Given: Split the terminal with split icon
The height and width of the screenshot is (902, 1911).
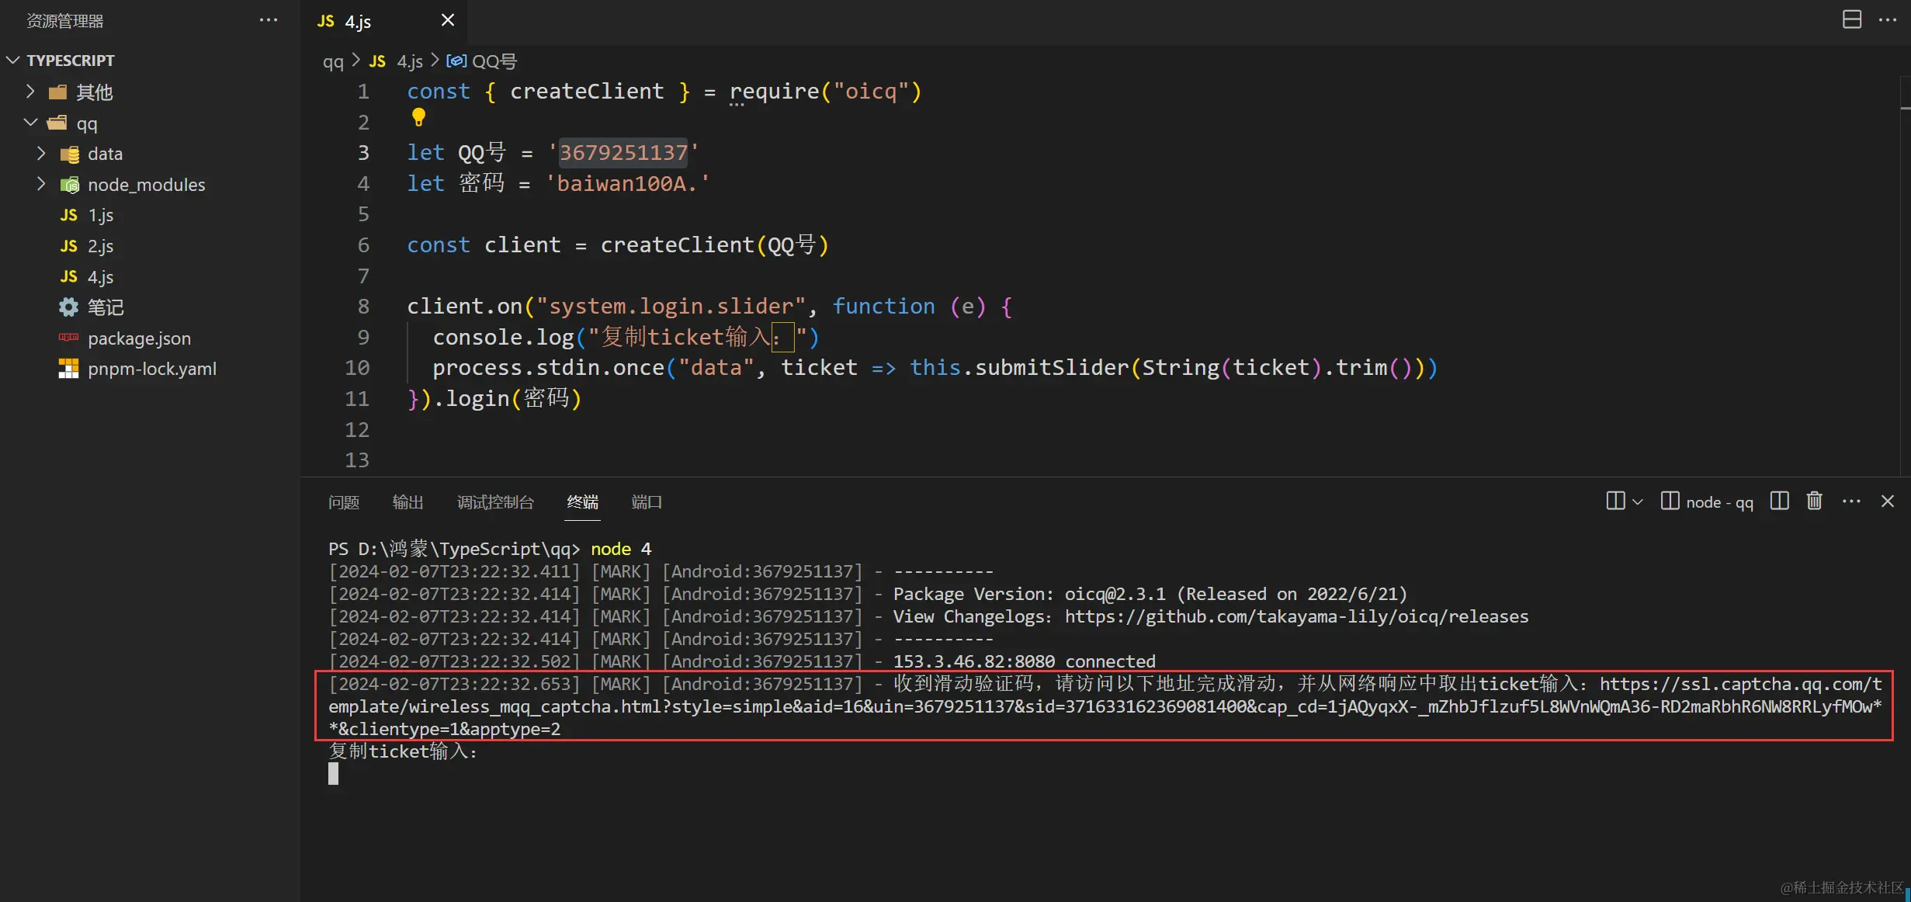Looking at the screenshot, I should [x=1779, y=501].
